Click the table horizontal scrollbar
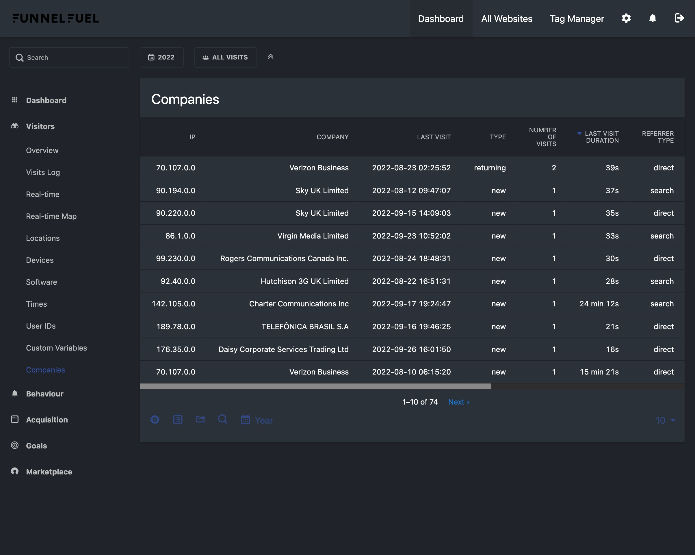695x555 pixels. pos(315,386)
